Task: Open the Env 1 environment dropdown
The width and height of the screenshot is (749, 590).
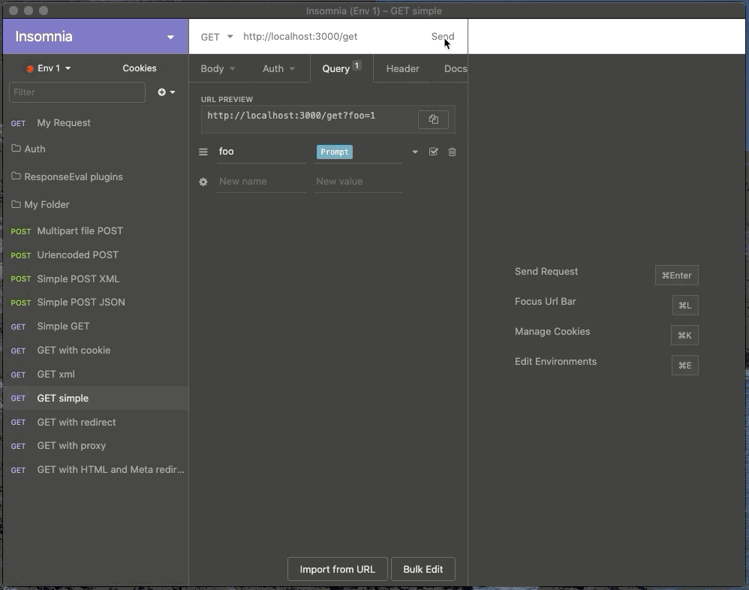Action: click(48, 68)
